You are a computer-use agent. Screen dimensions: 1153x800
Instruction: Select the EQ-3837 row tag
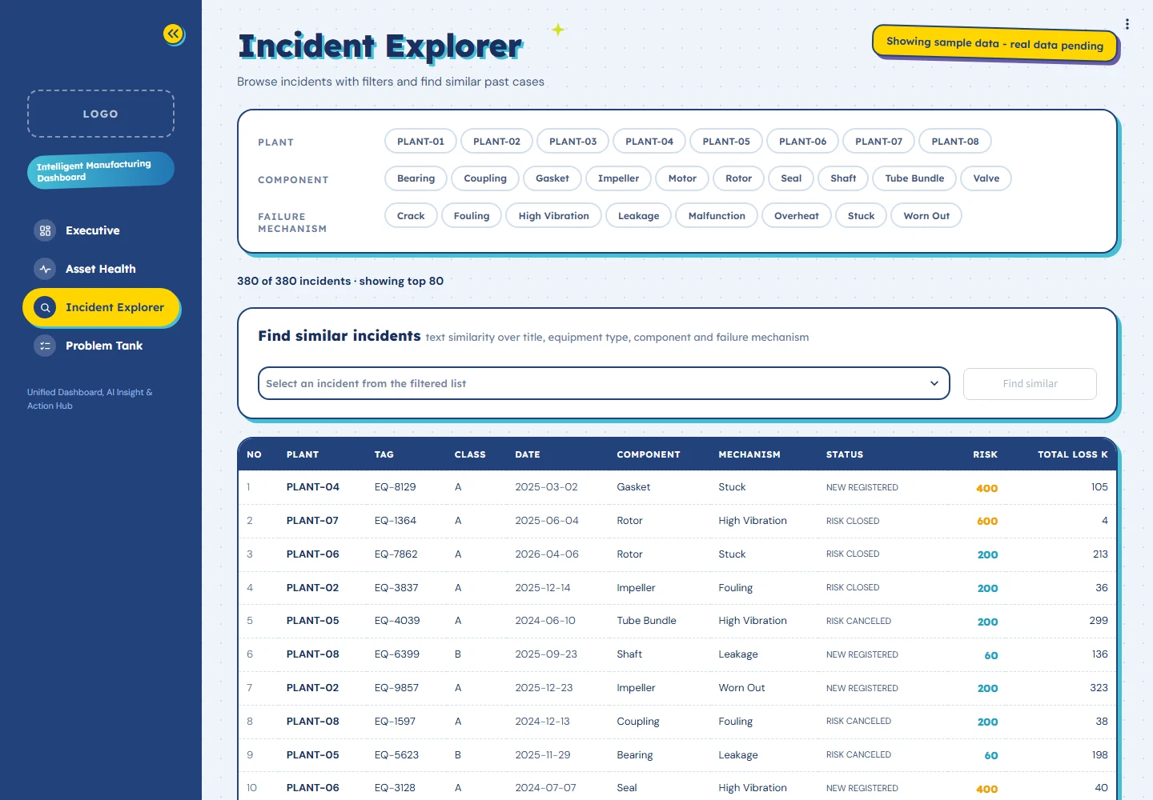396,588
